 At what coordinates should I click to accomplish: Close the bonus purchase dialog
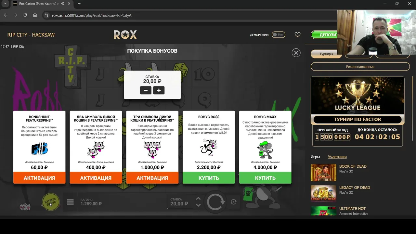coord(296,53)
